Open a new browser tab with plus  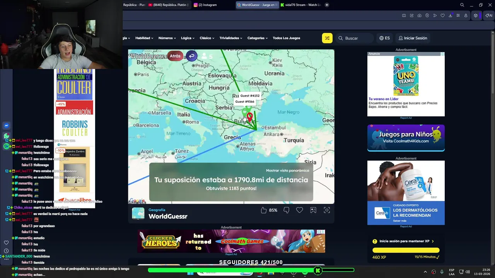327,5
